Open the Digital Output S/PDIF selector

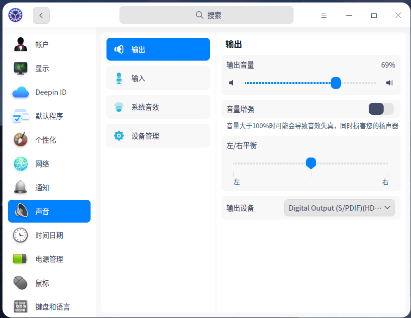pos(339,208)
